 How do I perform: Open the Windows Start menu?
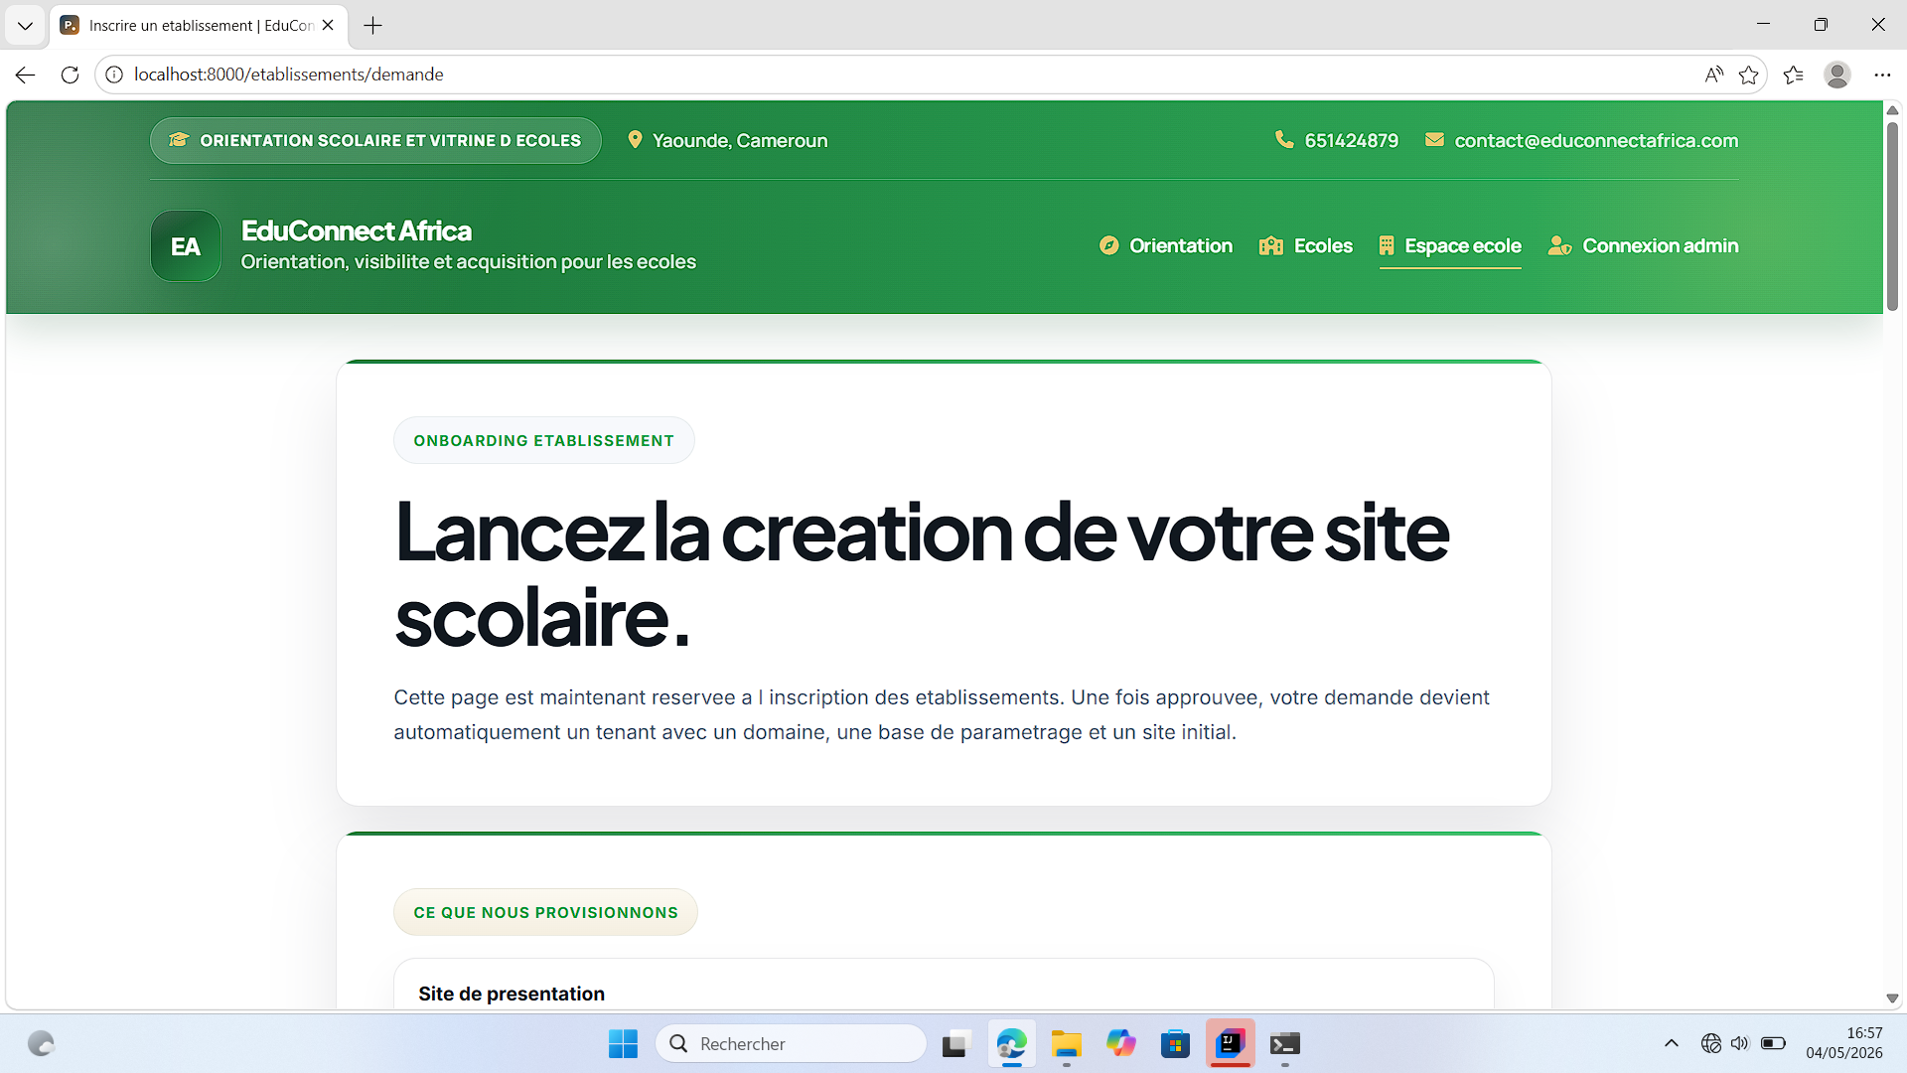coord(623,1044)
